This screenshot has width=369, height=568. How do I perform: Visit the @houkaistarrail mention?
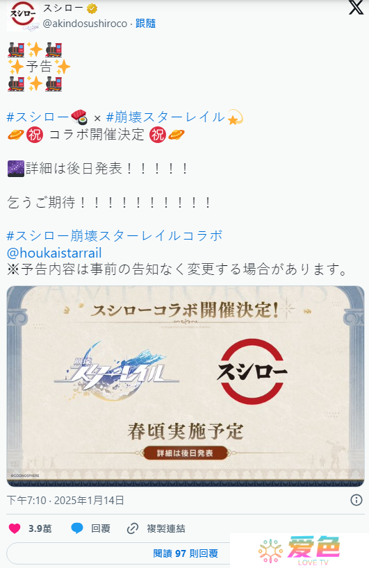[x=54, y=253]
